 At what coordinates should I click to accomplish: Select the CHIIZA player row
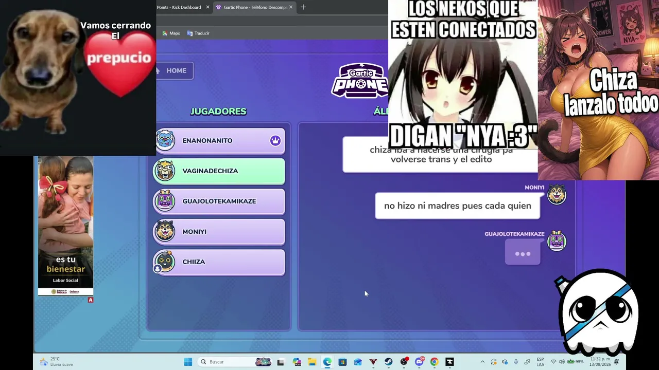point(219,262)
